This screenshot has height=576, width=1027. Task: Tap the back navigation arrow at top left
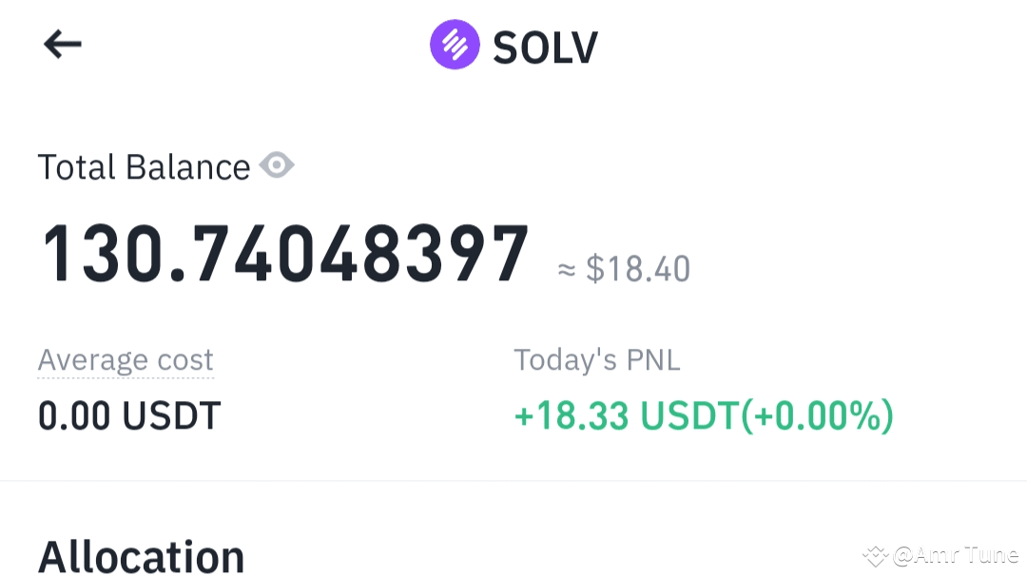[x=63, y=44]
